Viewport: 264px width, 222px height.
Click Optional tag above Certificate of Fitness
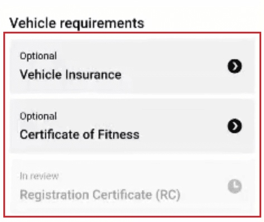tap(39, 117)
